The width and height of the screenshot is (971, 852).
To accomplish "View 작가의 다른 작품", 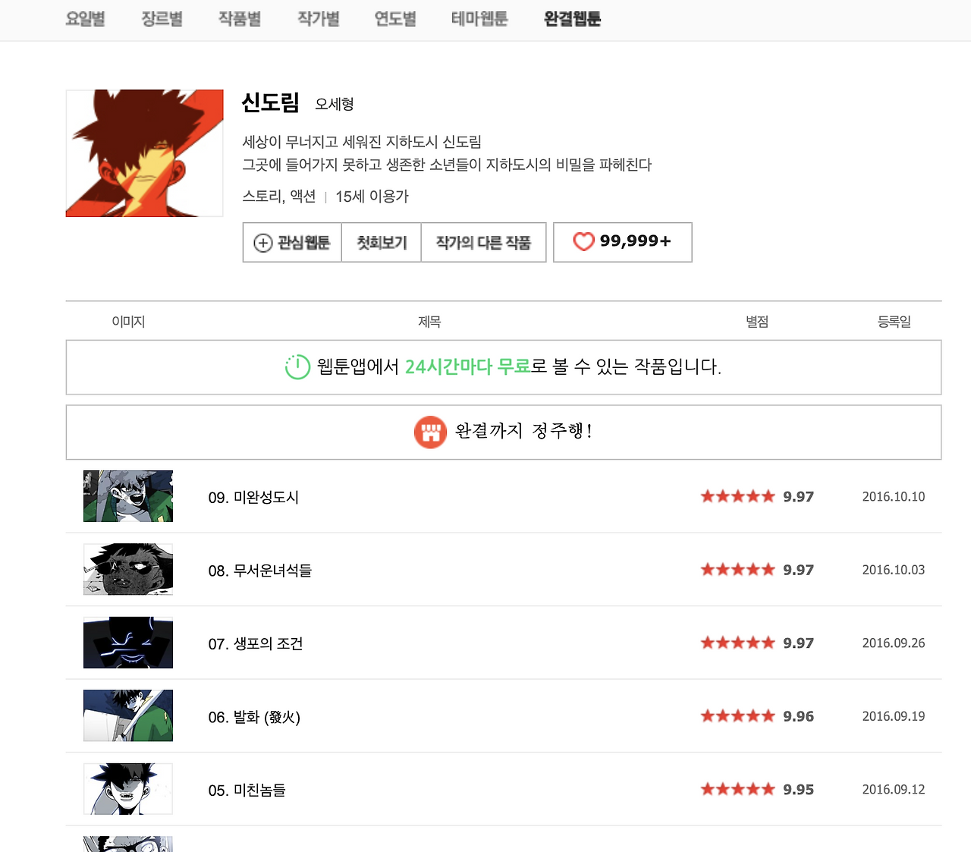I will (x=483, y=243).
